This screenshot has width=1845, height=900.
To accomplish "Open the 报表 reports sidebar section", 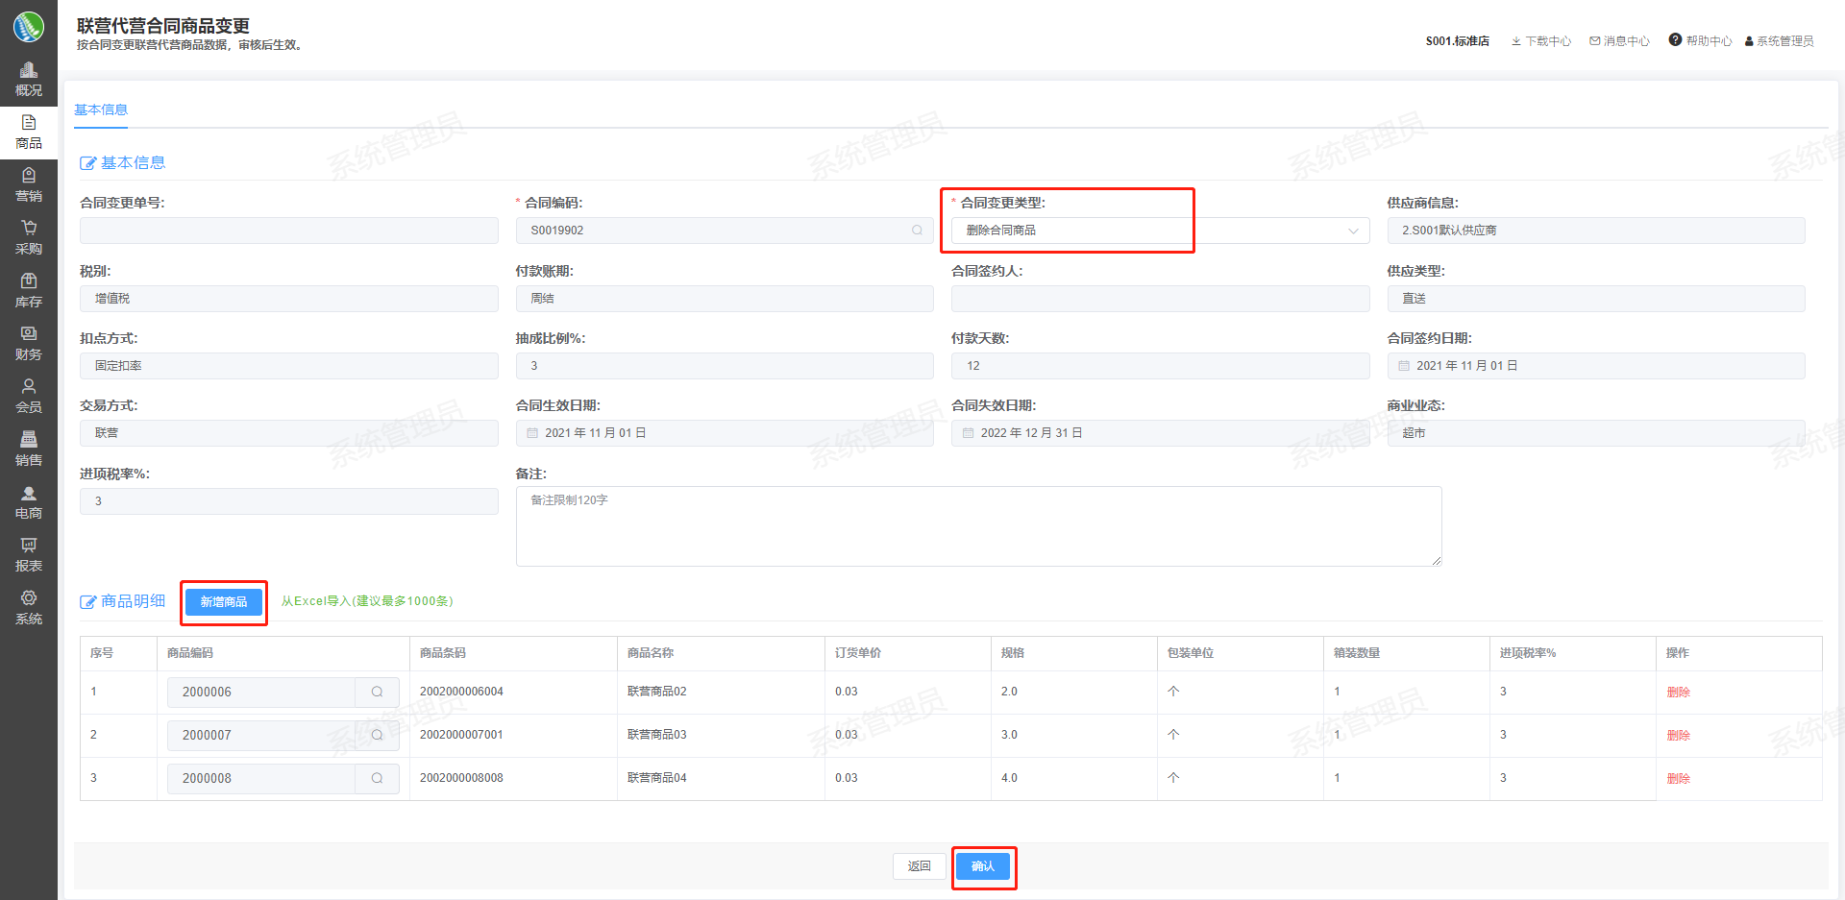I will click(29, 555).
